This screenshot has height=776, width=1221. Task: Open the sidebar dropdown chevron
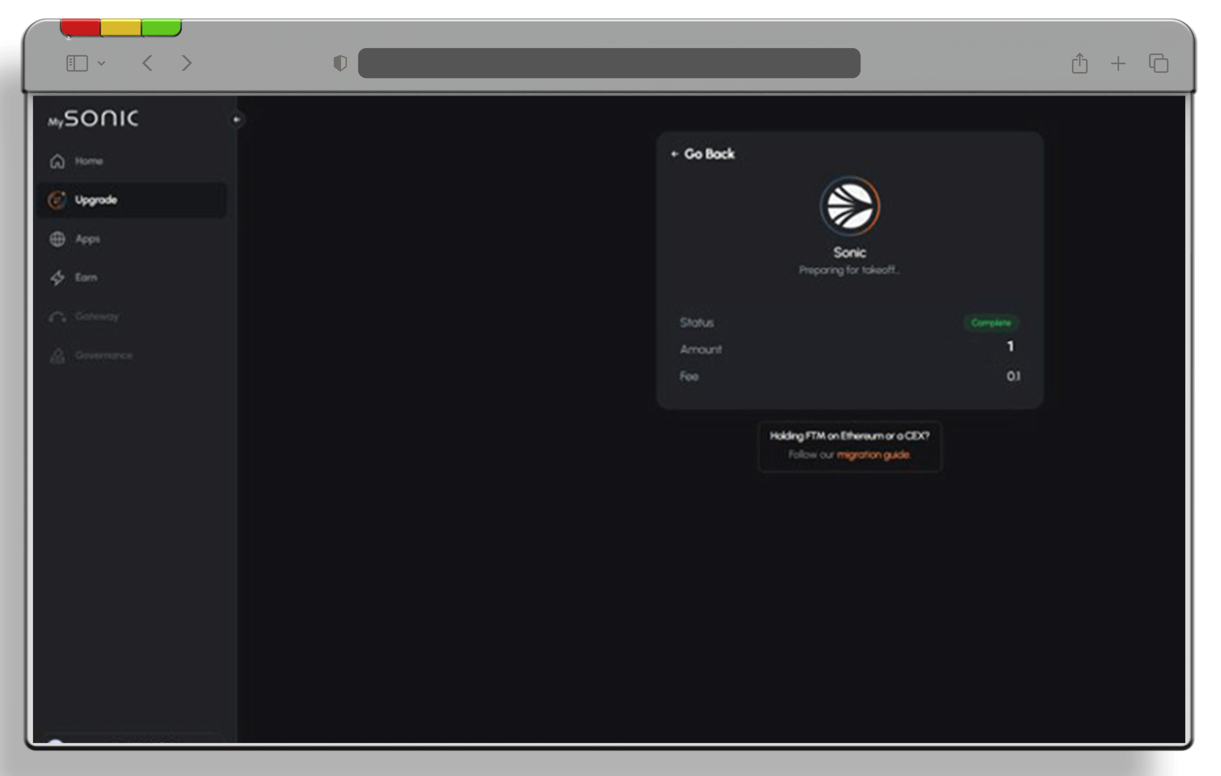click(x=102, y=63)
